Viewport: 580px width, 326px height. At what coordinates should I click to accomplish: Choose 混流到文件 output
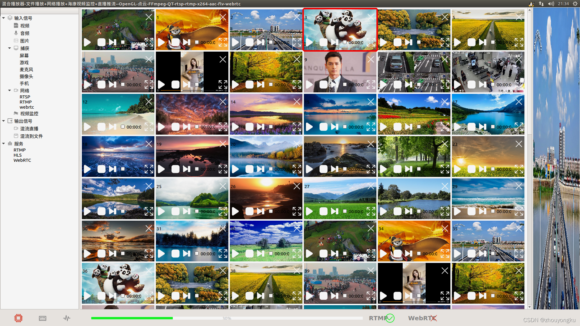31,136
